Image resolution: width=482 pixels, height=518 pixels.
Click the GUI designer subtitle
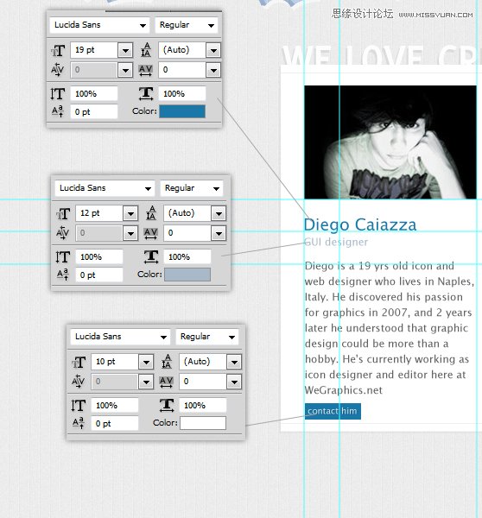point(336,242)
